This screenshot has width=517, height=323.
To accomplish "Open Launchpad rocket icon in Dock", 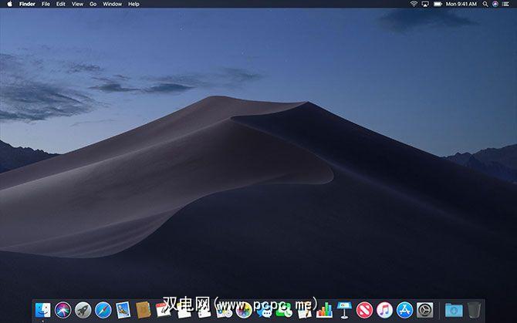I will point(83,310).
